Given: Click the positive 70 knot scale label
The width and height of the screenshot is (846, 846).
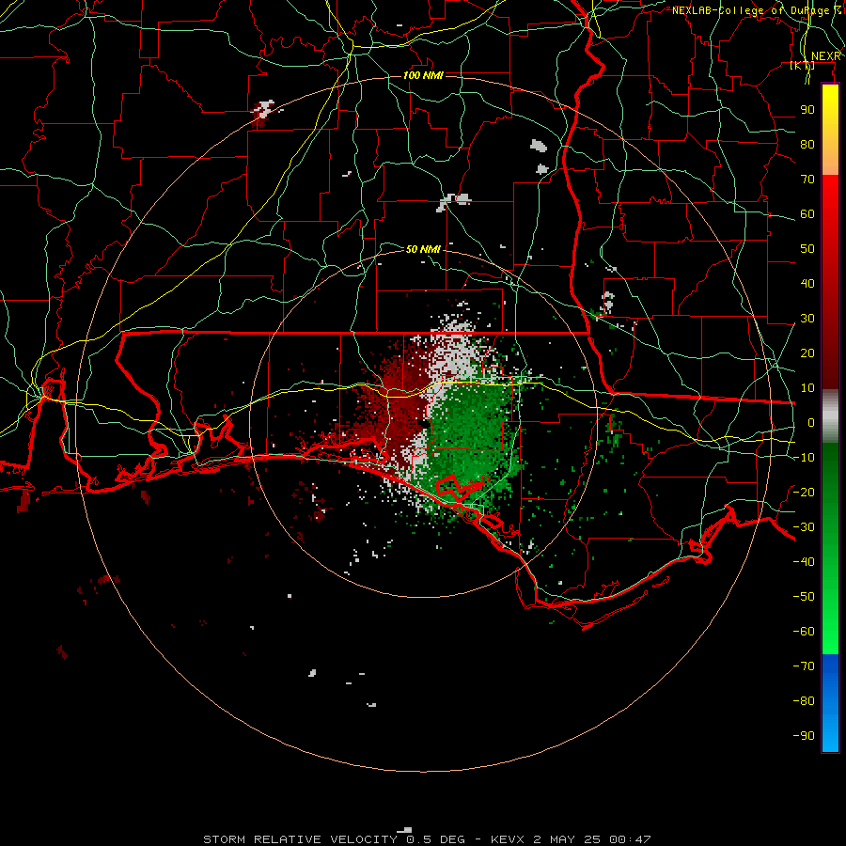Looking at the screenshot, I should [x=807, y=180].
